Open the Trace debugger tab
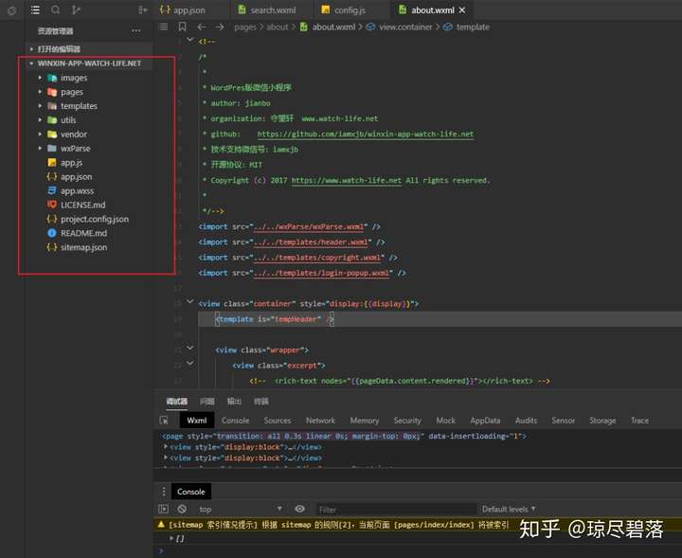 point(639,420)
